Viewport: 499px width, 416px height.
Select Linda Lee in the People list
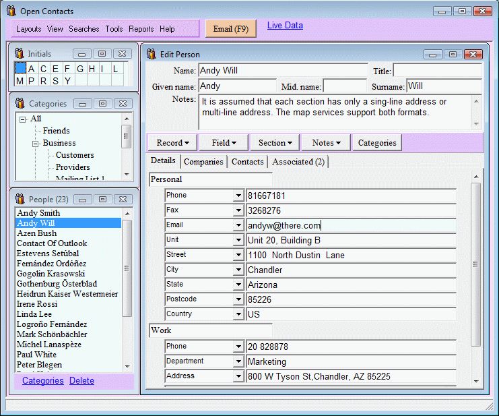tap(68, 314)
